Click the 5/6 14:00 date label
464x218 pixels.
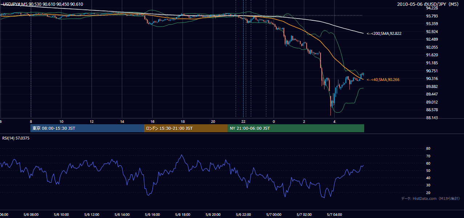(x=122, y=214)
